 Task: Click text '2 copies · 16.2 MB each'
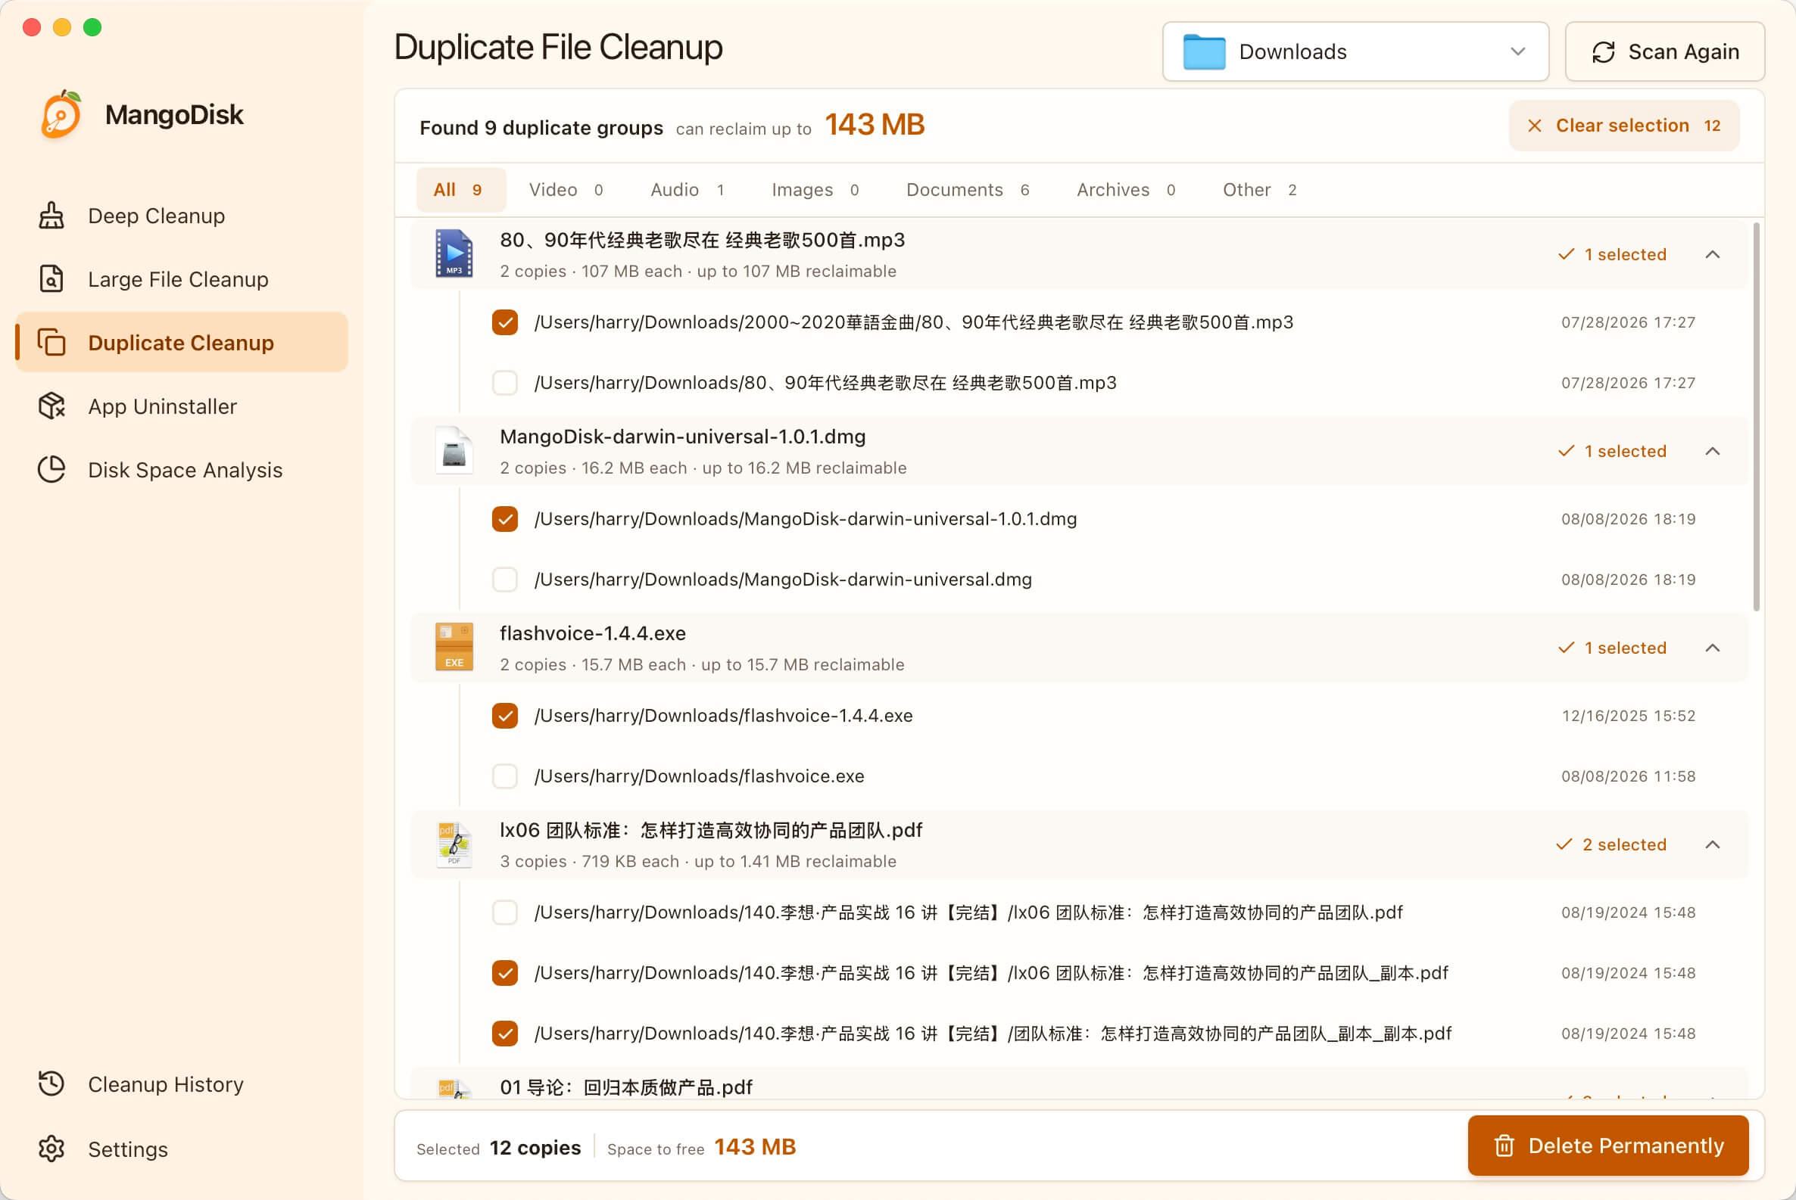point(594,468)
